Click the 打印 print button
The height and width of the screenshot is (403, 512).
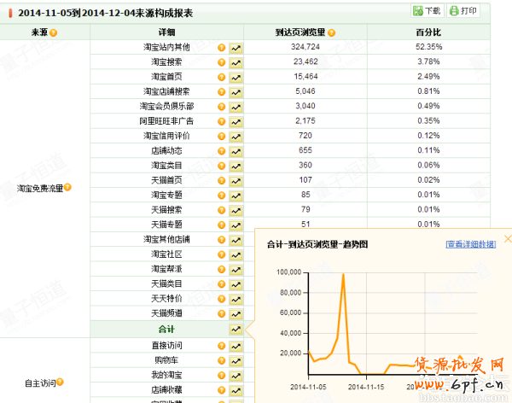[463, 11]
